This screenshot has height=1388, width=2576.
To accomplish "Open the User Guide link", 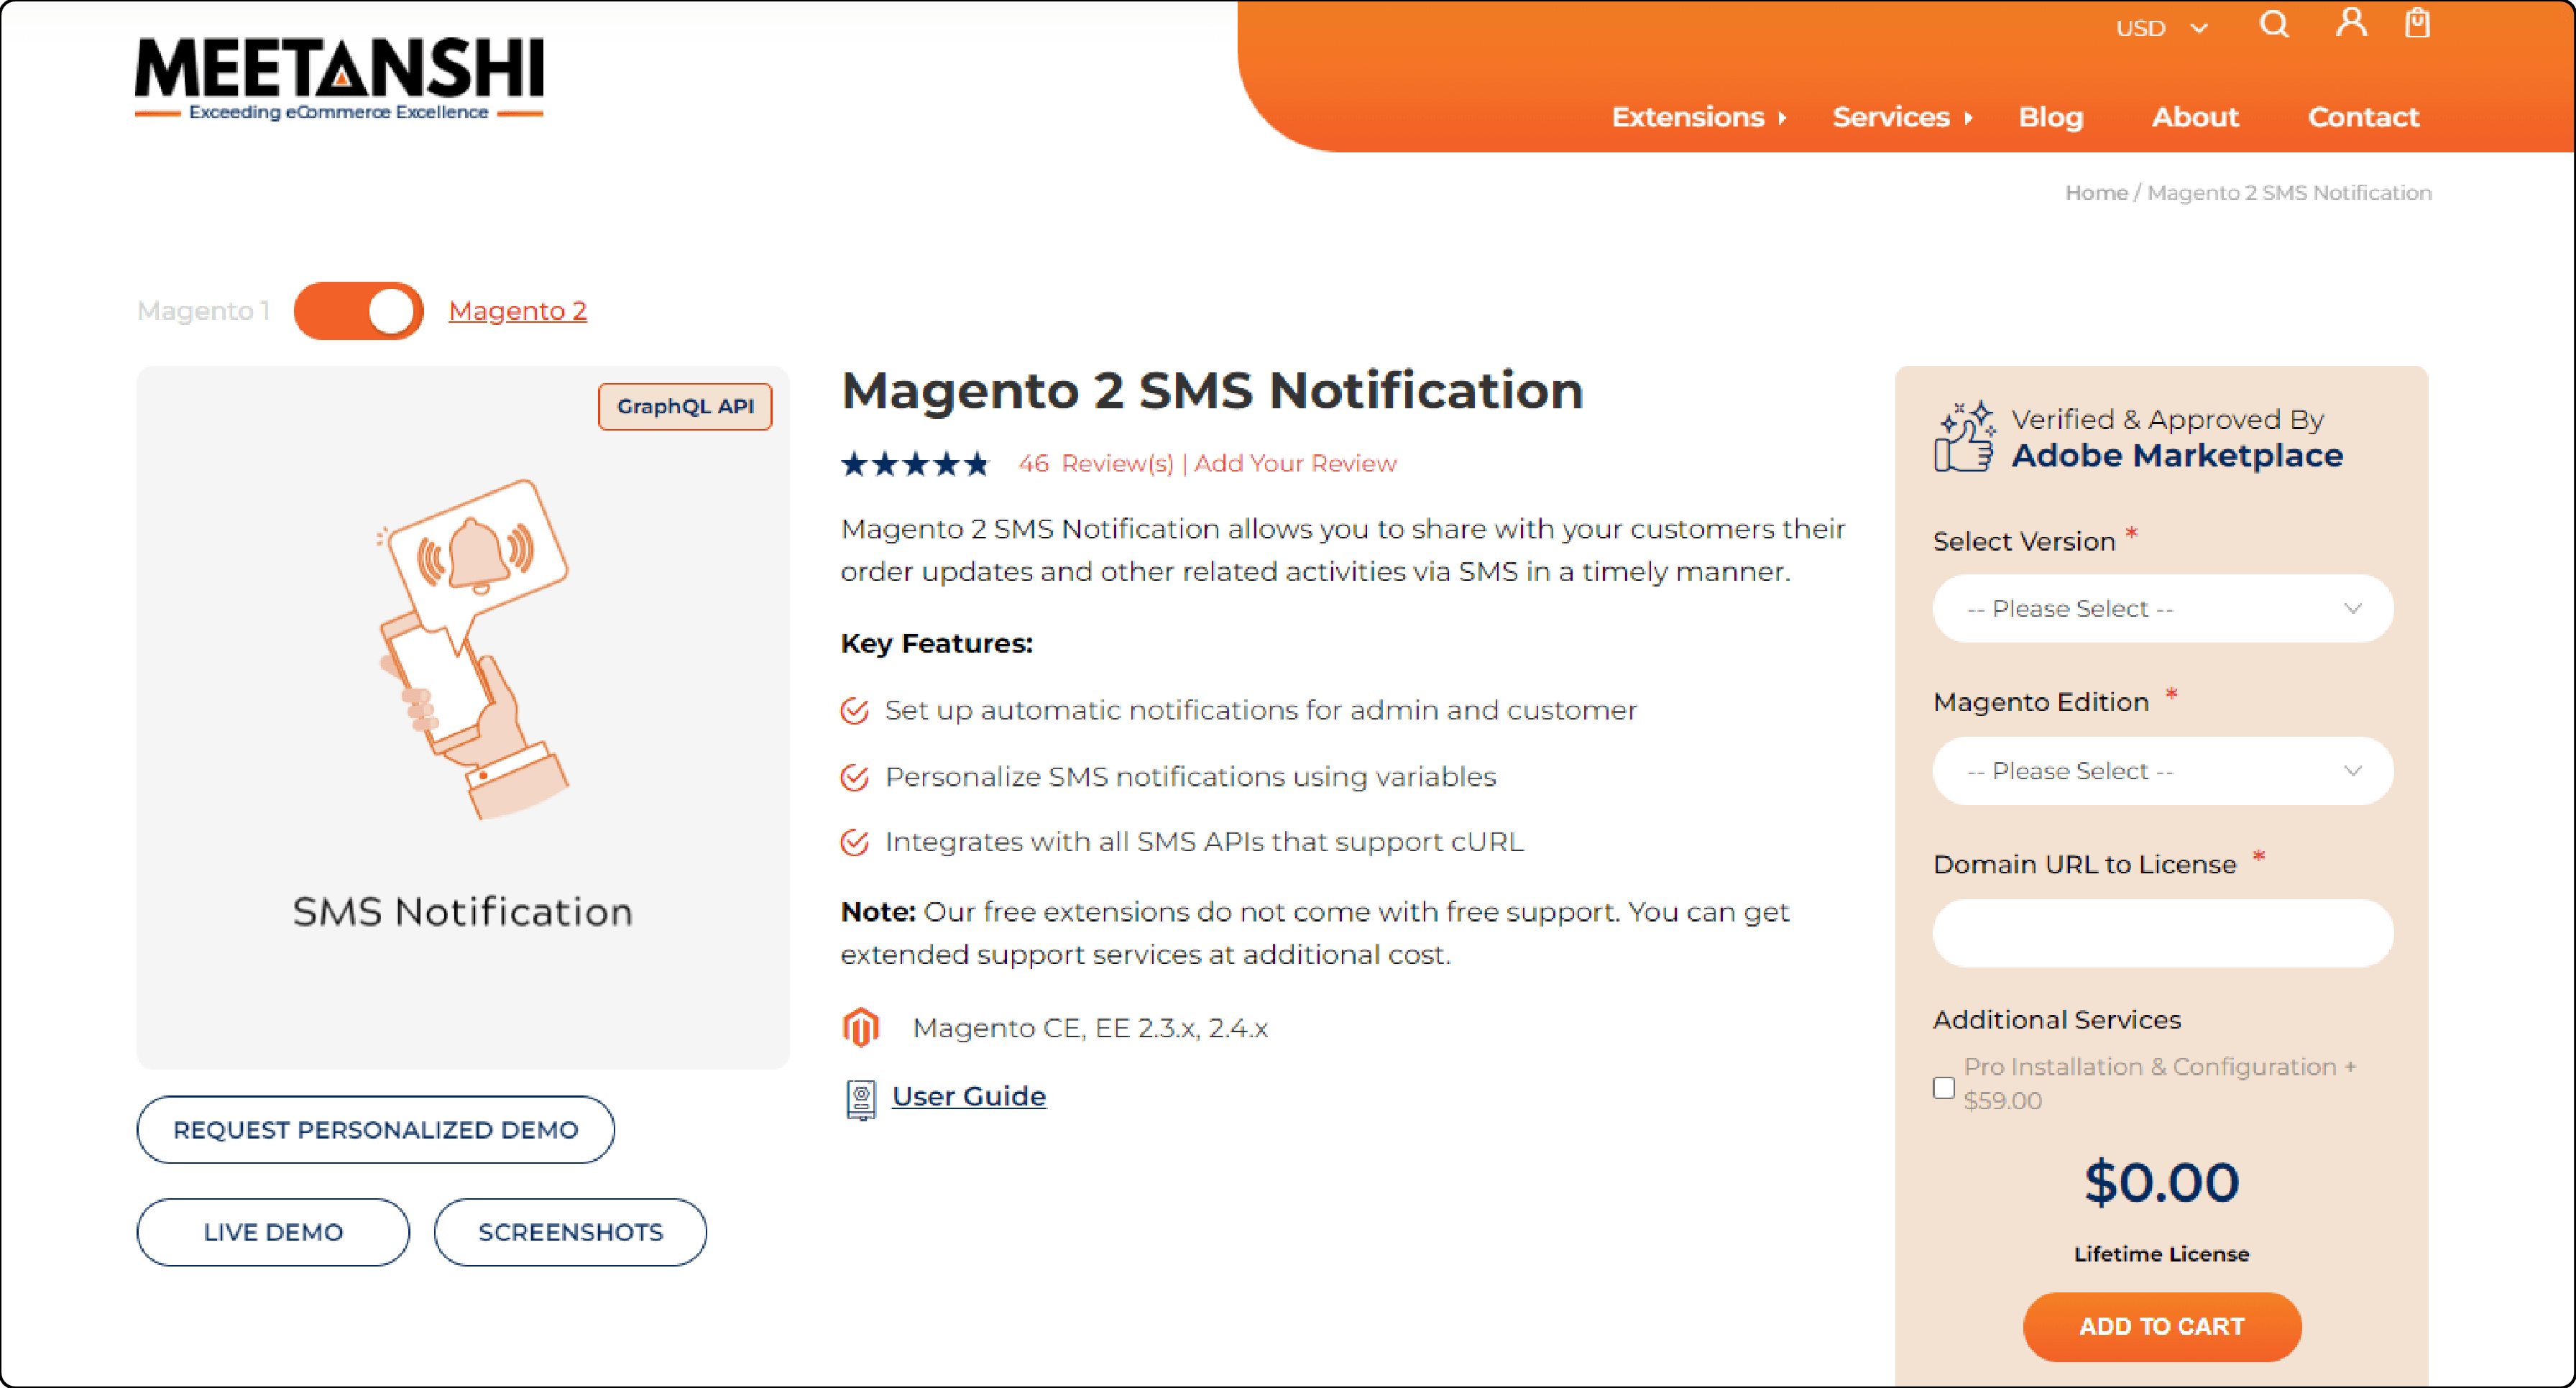I will click(x=968, y=1096).
